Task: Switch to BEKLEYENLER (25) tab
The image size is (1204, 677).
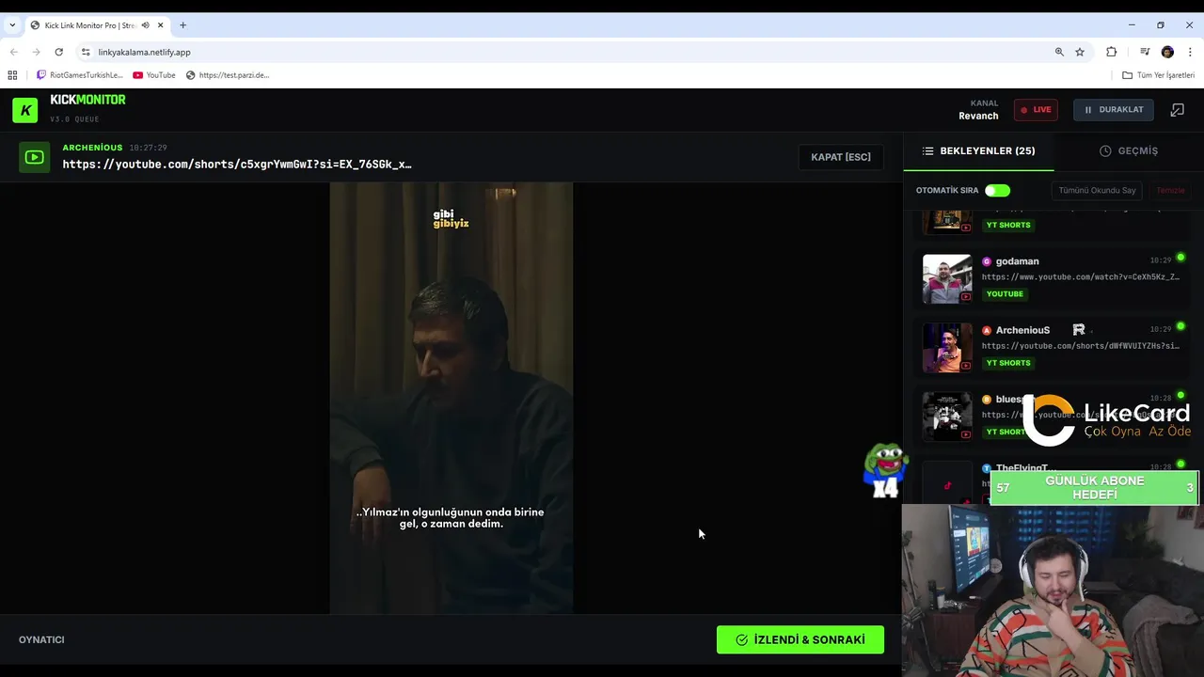Action: pyautogui.click(x=978, y=150)
